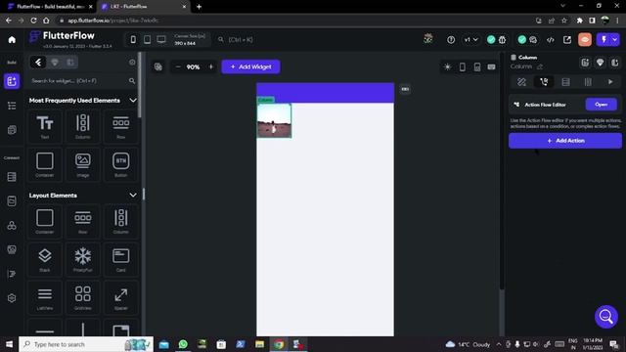Open the Backend Query tab in right panel

click(x=565, y=82)
